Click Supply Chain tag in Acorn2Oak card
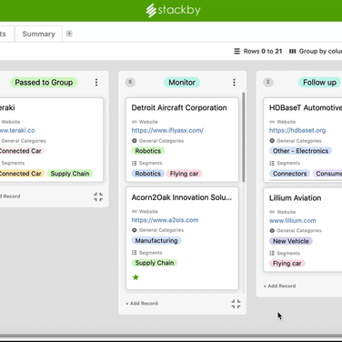The image size is (342, 342). (155, 263)
